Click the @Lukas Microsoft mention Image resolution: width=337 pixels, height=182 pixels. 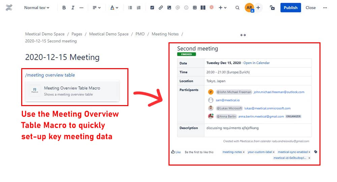click(x=229, y=108)
